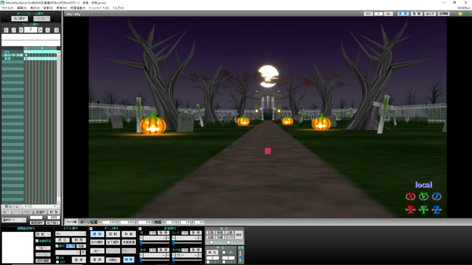Viewport: 472px width, 265px height.
Task: Select the OFF radio button
Action: [58, 262]
